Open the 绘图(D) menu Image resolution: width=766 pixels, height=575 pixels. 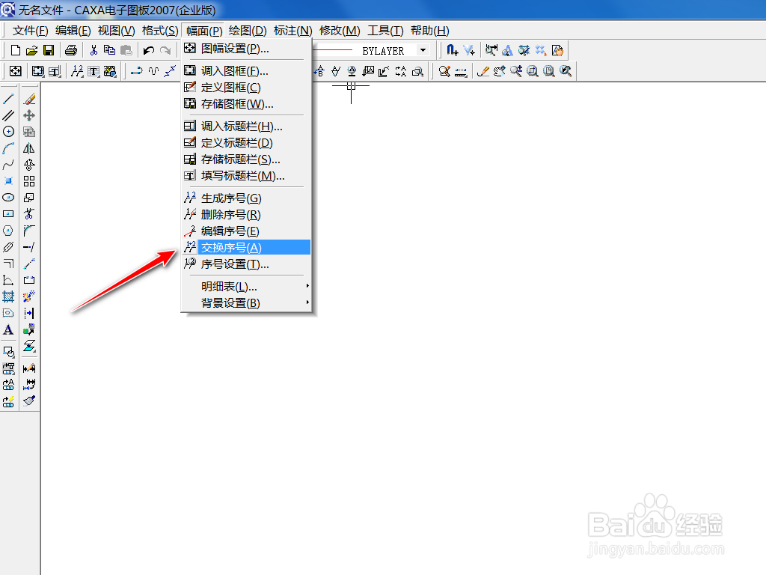point(247,31)
